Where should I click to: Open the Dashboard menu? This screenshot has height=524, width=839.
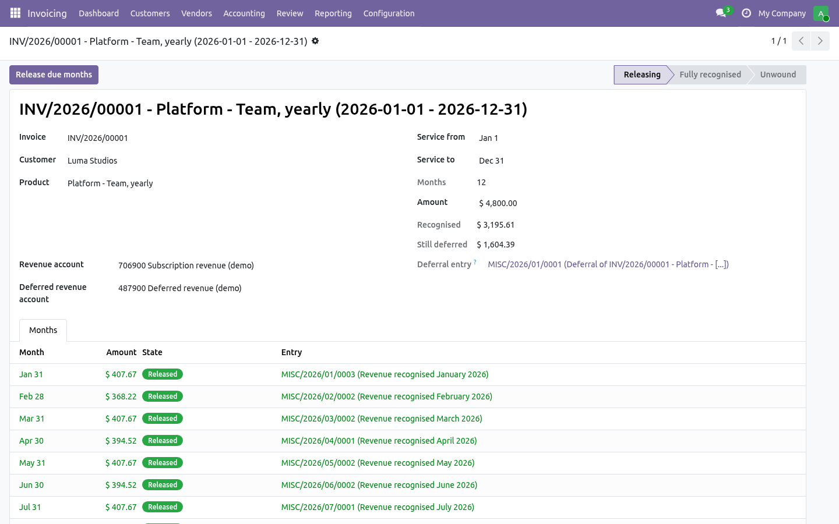[x=99, y=13]
